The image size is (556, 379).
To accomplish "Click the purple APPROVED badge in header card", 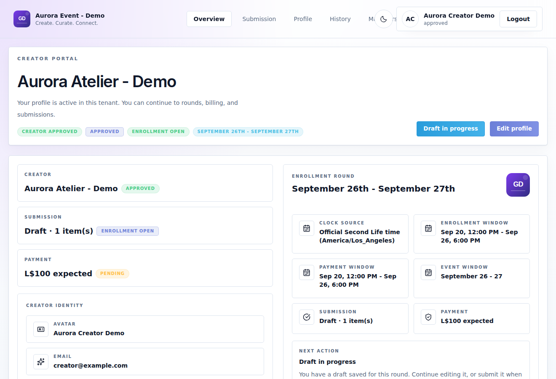I will point(104,132).
